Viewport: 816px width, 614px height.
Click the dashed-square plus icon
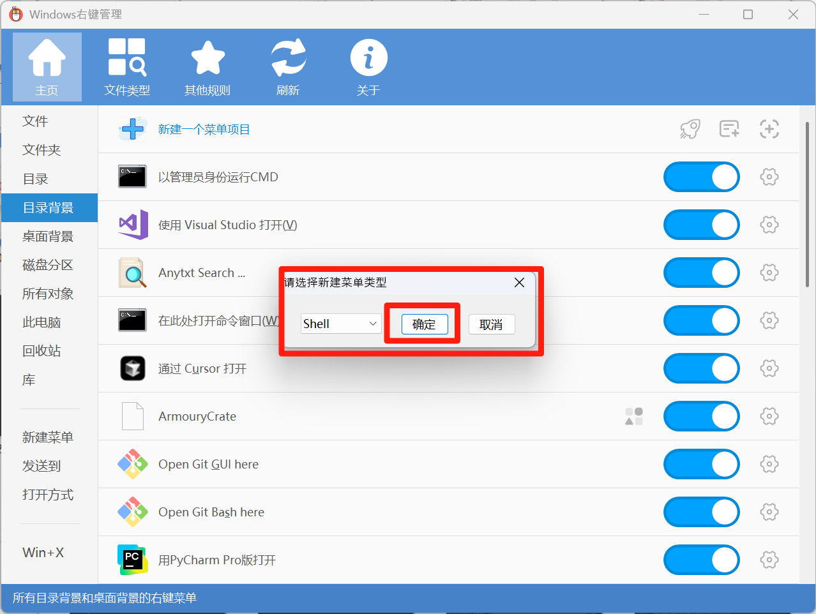[x=769, y=129]
